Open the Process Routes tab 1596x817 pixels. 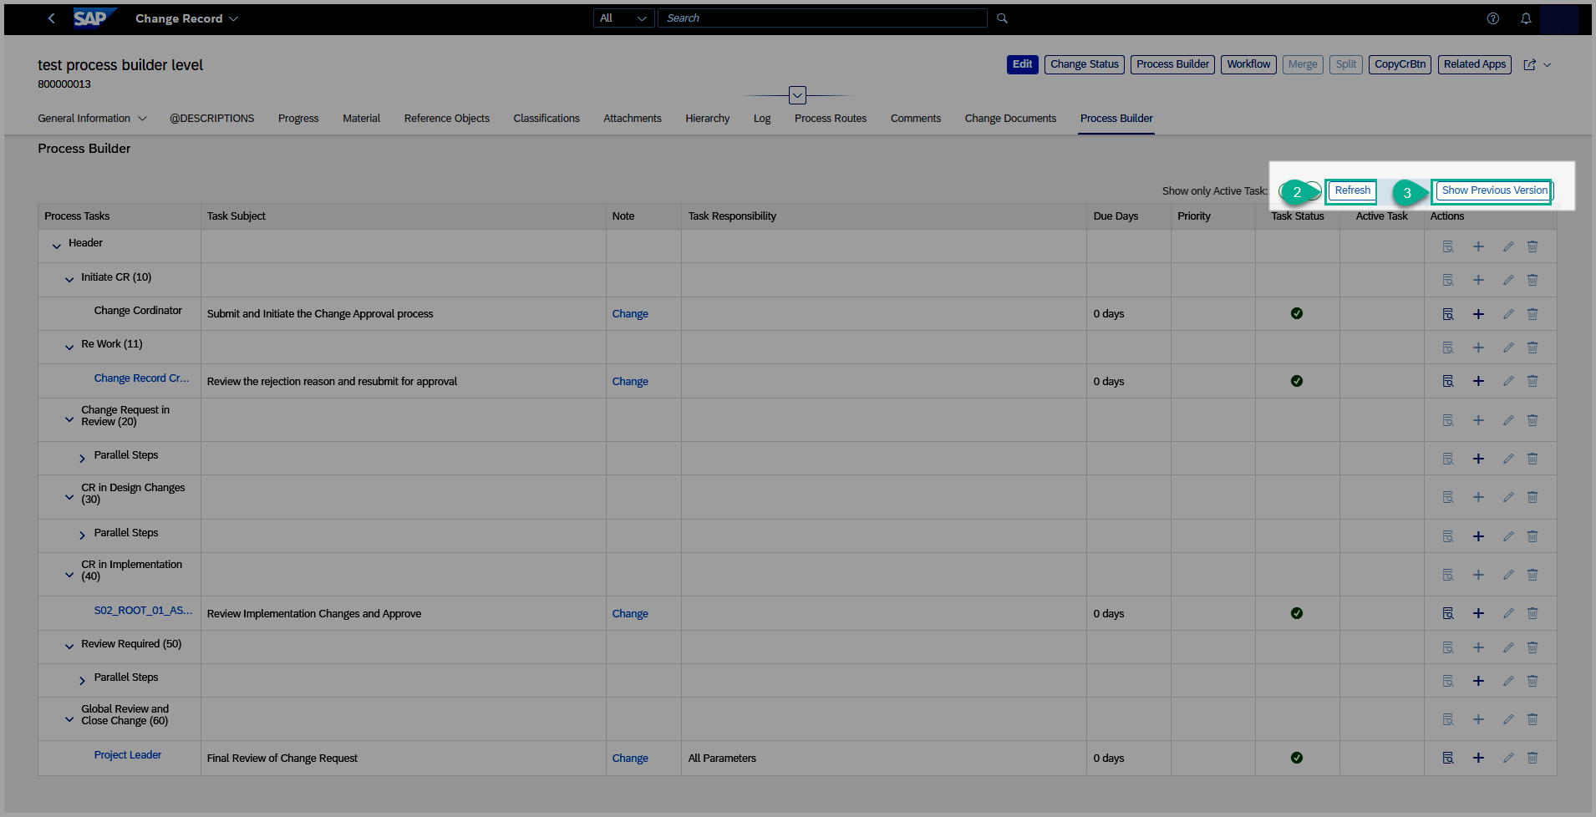(x=830, y=119)
